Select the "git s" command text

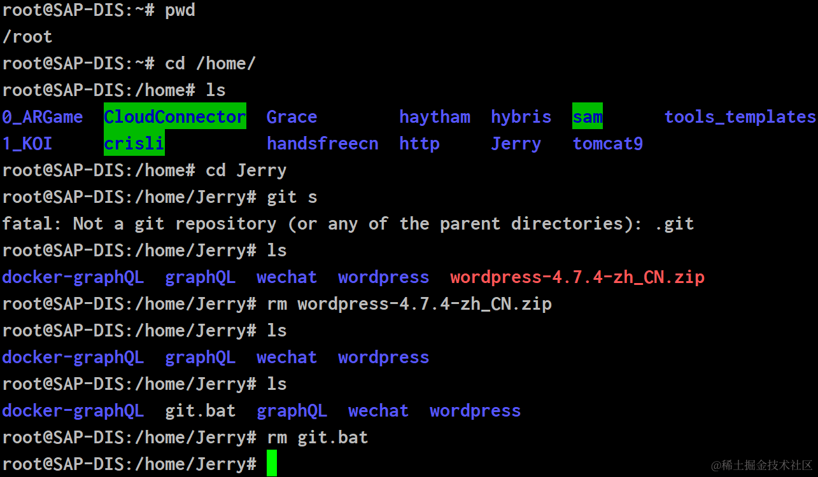tap(292, 197)
